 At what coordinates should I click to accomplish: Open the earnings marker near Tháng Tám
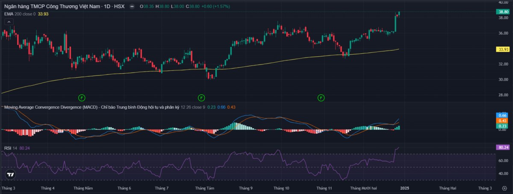coord(201,98)
